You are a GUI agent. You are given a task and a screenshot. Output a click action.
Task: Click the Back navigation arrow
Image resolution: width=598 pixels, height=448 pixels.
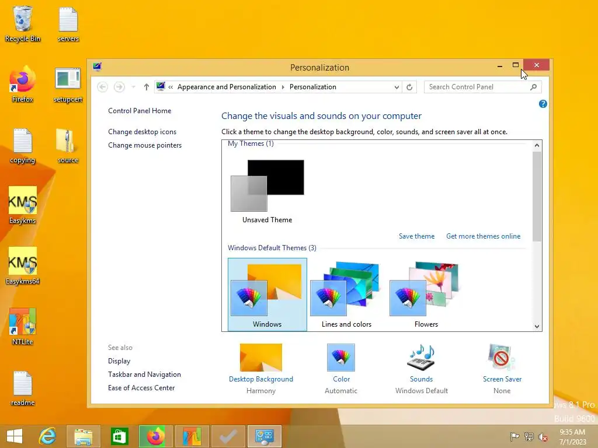102,87
